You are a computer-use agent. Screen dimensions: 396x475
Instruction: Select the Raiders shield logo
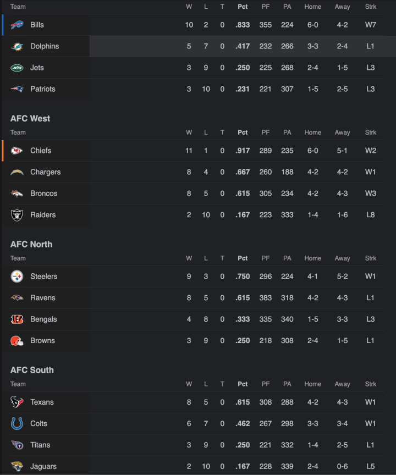pos(17,215)
